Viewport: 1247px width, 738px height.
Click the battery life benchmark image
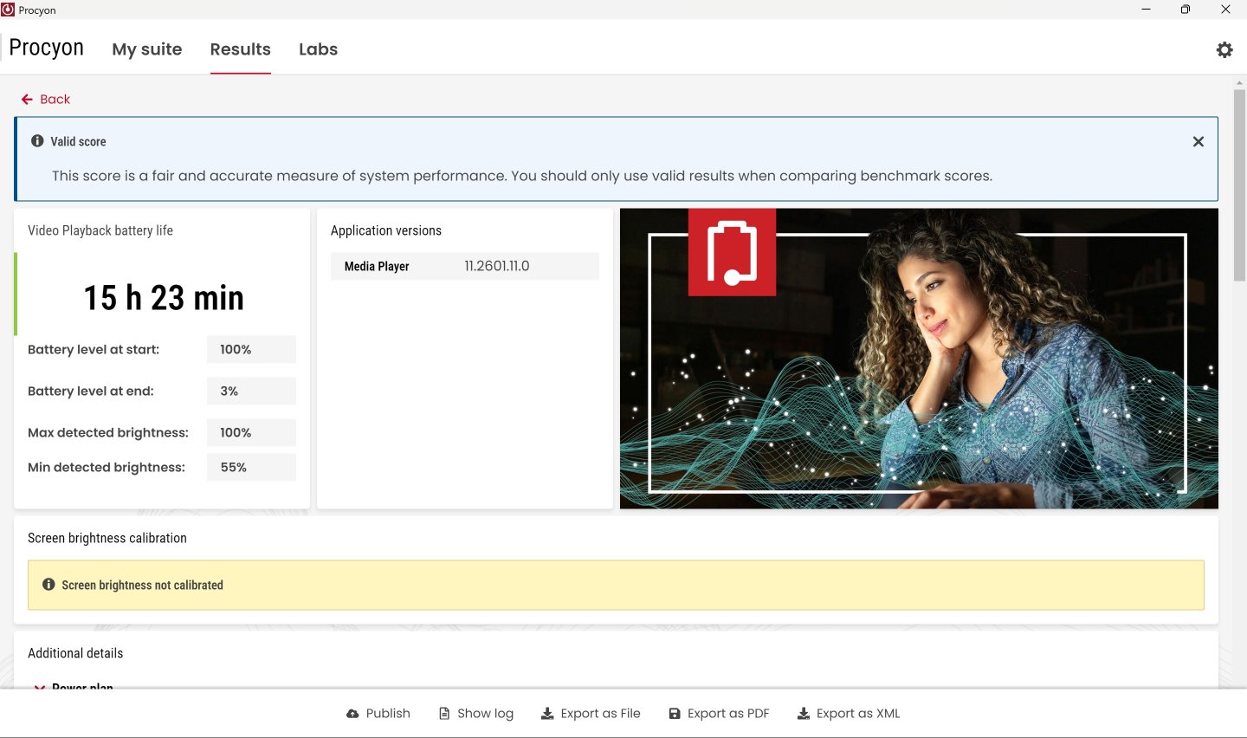click(x=919, y=358)
